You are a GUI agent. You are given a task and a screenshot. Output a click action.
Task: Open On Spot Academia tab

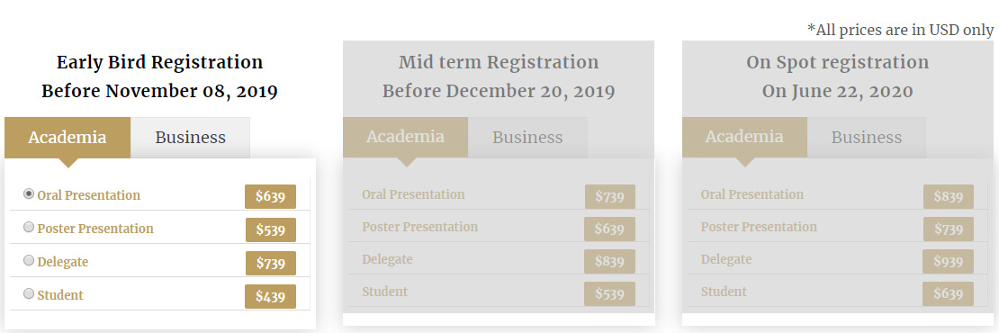coord(744,138)
